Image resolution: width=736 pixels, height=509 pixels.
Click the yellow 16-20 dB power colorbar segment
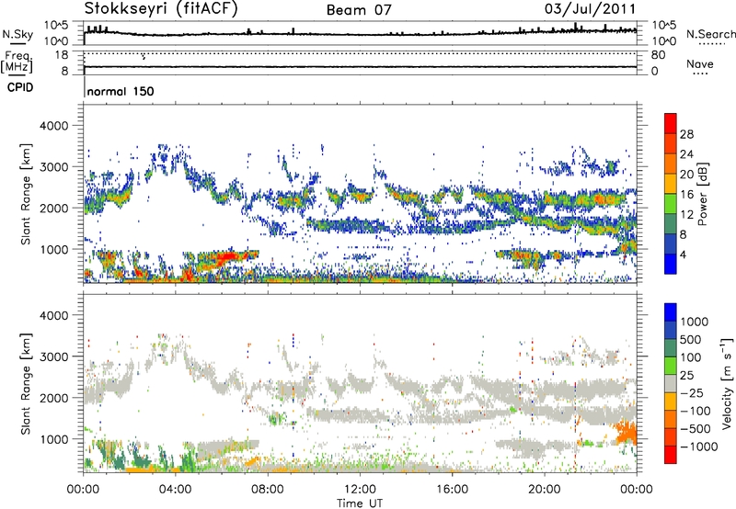(671, 184)
